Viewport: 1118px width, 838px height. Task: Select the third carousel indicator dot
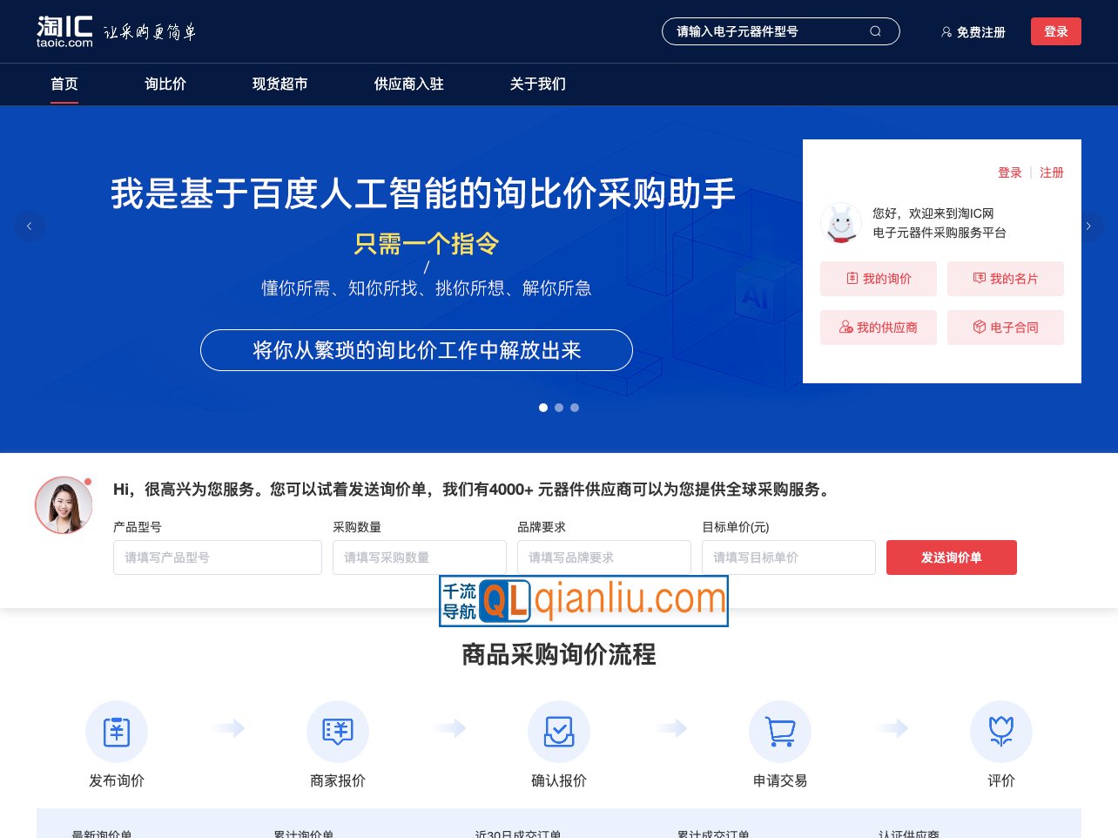[x=575, y=408]
